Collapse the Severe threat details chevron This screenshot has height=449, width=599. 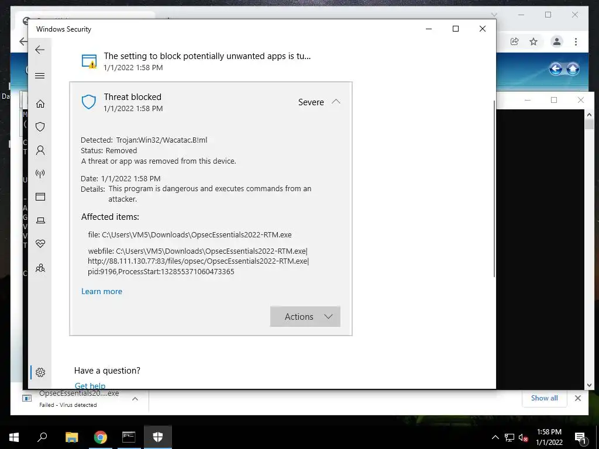coord(336,102)
